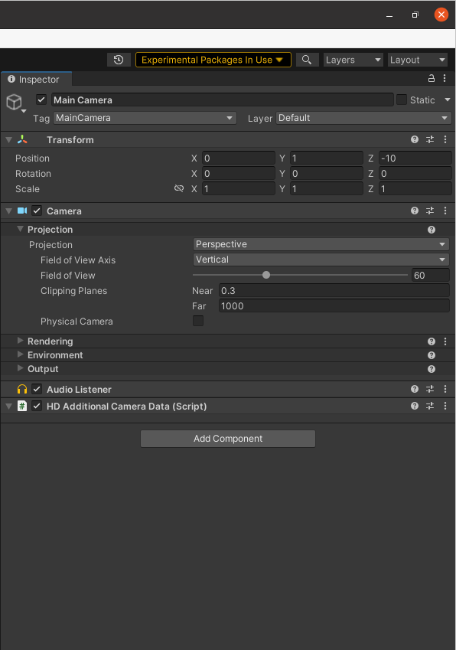The image size is (456, 650).
Task: Open Rendering section kebab menu
Action: pyautogui.click(x=445, y=341)
